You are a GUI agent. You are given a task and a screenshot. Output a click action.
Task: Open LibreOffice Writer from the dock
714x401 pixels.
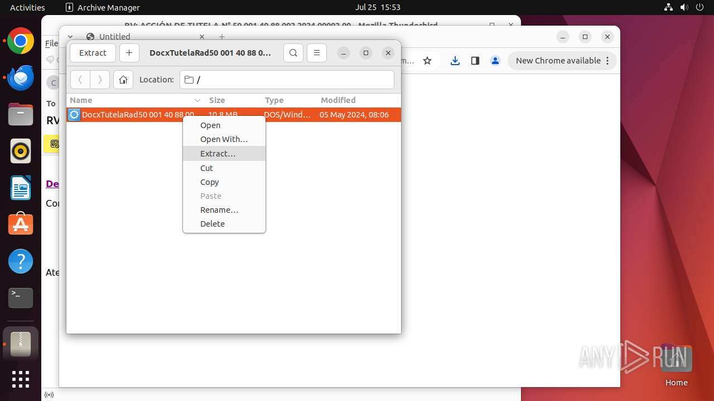point(21,188)
